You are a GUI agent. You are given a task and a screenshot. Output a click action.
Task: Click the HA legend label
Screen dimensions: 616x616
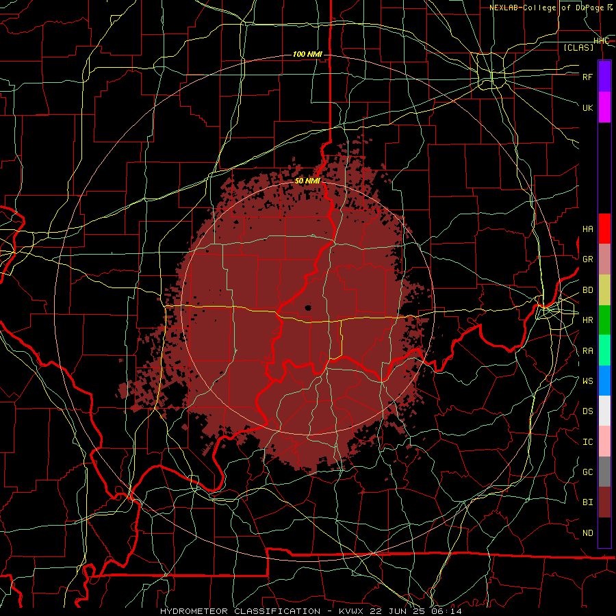click(588, 229)
